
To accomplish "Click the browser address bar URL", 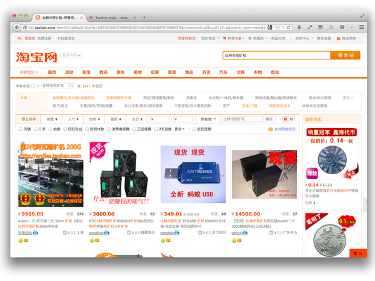I will point(146,27).
